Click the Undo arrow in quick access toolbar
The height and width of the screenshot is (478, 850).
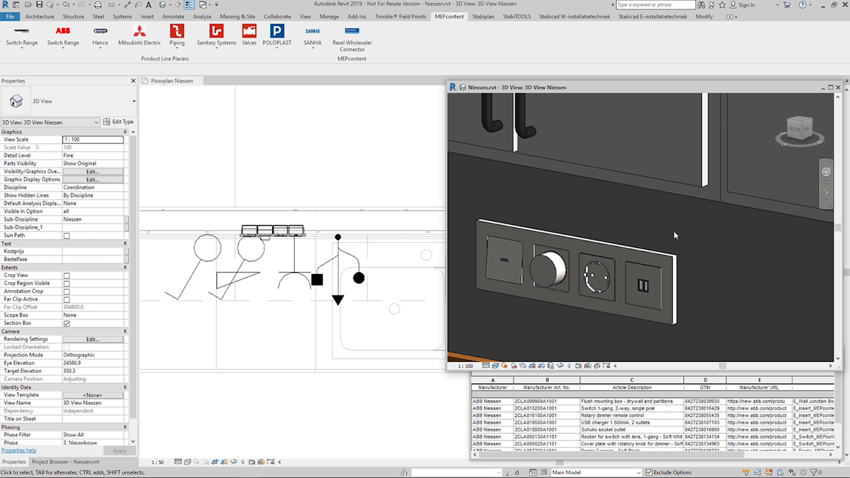(x=66, y=5)
